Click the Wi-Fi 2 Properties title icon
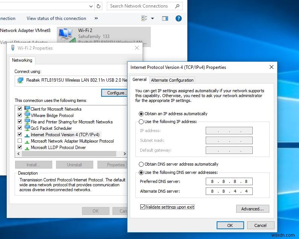The width and height of the screenshot is (299, 239). pyautogui.click(x=13, y=48)
